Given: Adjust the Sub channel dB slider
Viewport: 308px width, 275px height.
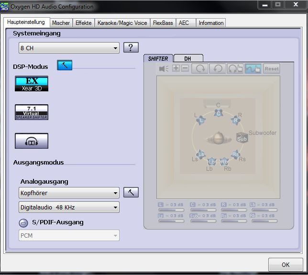Looking at the screenshot, I should pyautogui.click(x=203, y=221).
